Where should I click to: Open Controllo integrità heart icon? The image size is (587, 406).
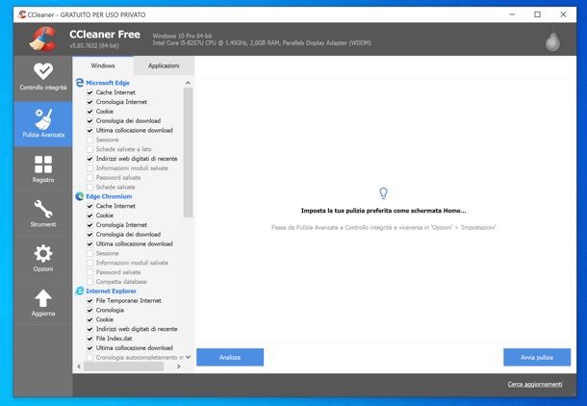tap(43, 71)
